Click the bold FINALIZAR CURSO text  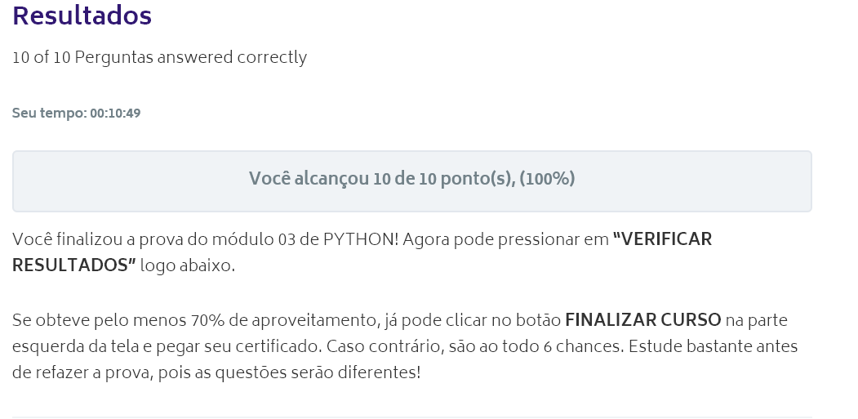(643, 320)
